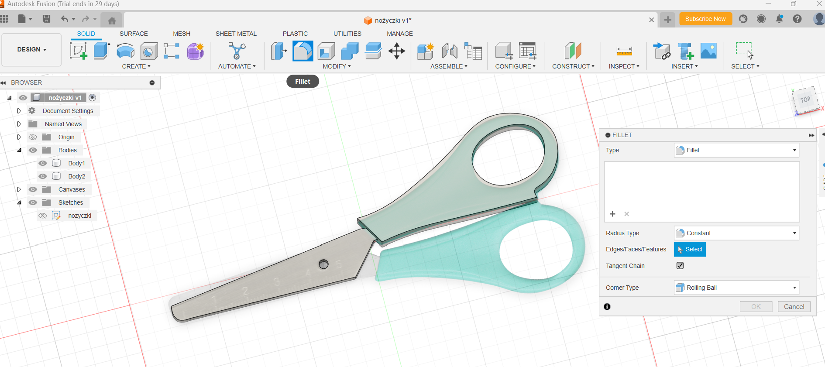
Task: Switch to the PLASTIC tab
Action: 295,34
